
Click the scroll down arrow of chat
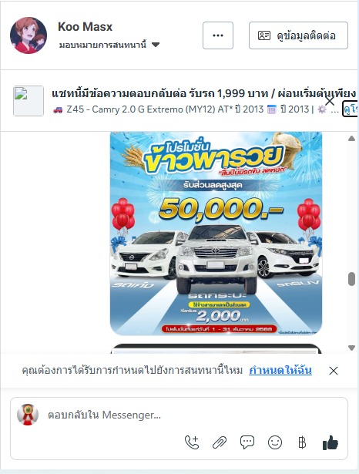tap(351, 348)
